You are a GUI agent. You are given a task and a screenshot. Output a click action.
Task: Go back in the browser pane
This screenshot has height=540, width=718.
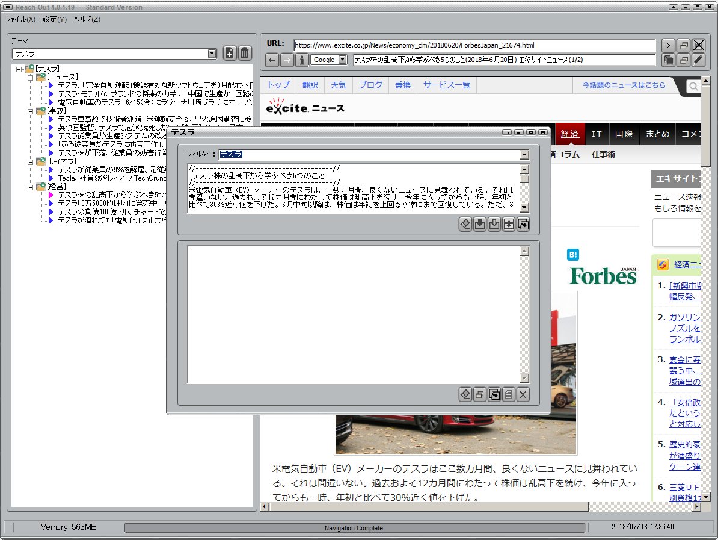coord(272,60)
